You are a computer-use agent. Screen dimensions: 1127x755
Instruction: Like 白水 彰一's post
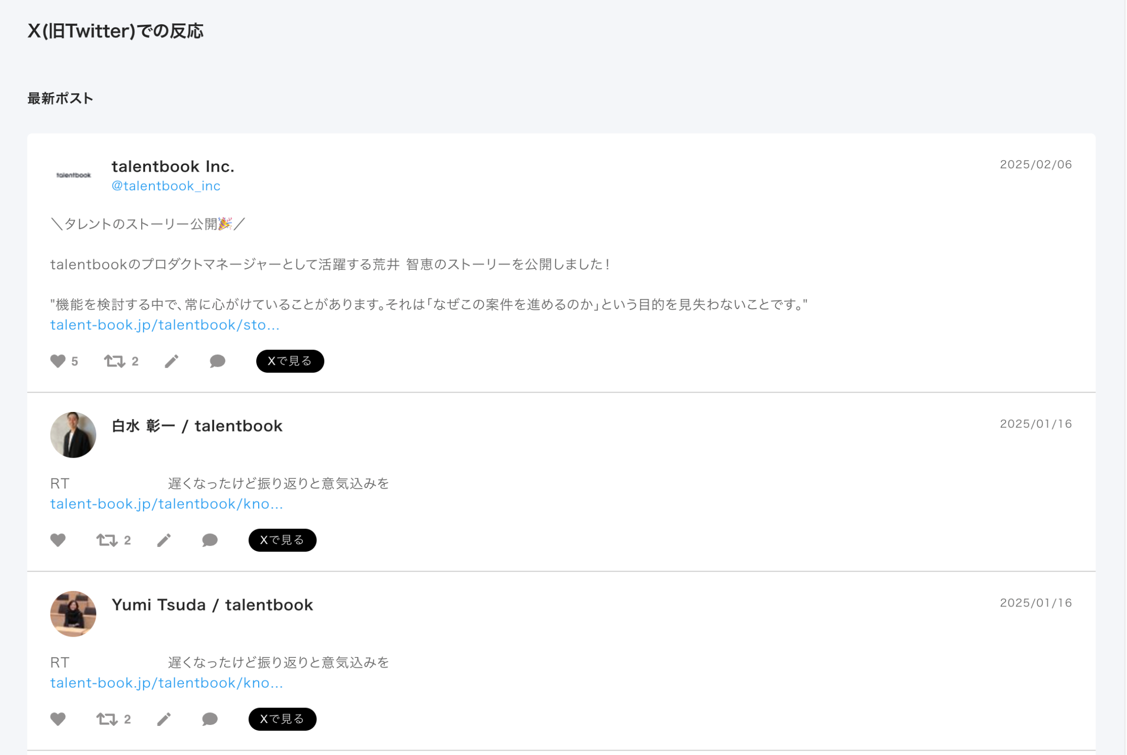click(58, 540)
